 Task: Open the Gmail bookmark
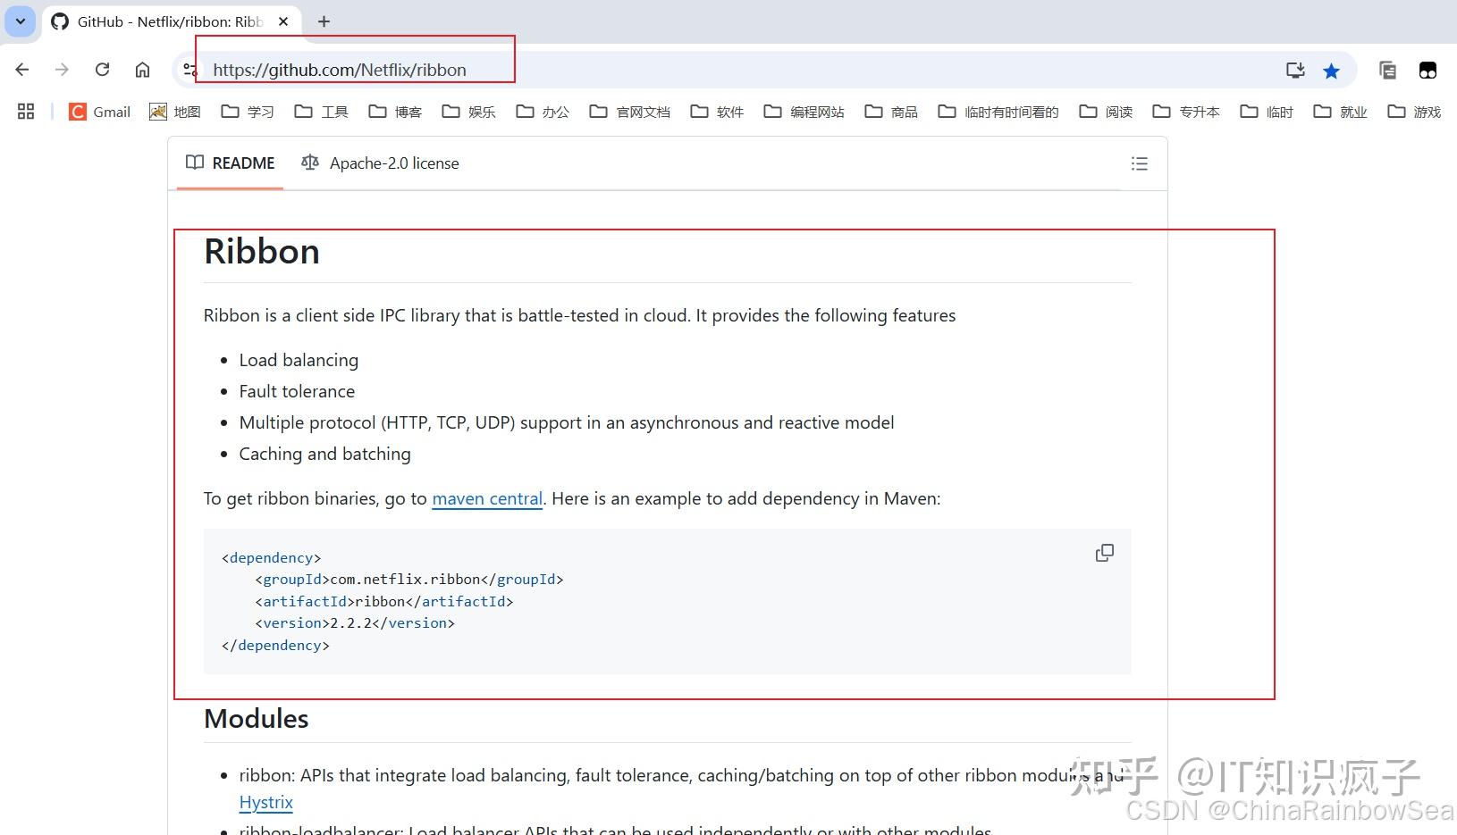click(100, 112)
